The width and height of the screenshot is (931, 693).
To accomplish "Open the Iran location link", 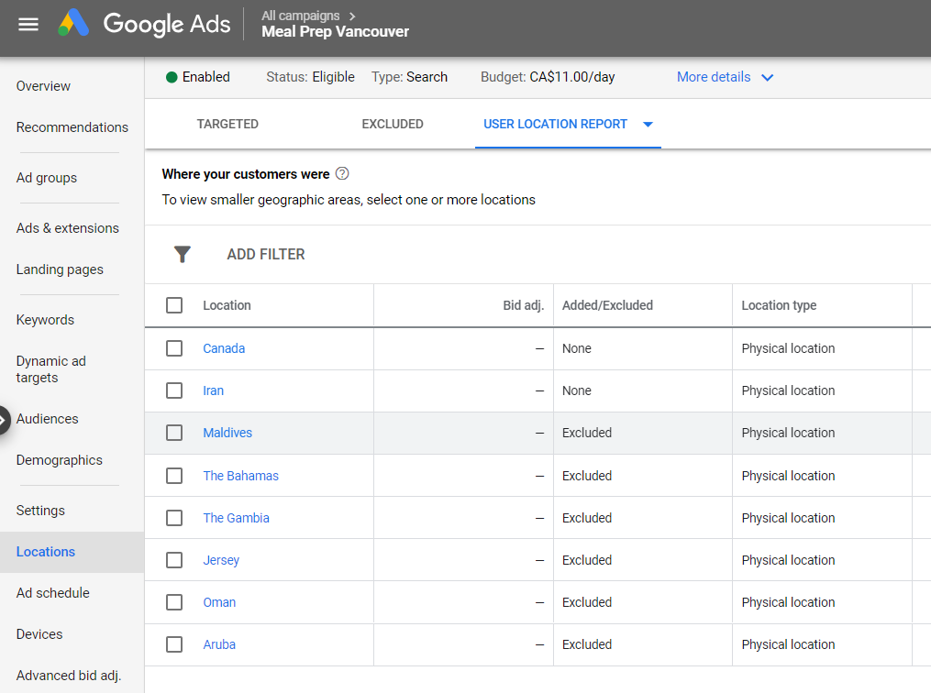I will tap(213, 390).
